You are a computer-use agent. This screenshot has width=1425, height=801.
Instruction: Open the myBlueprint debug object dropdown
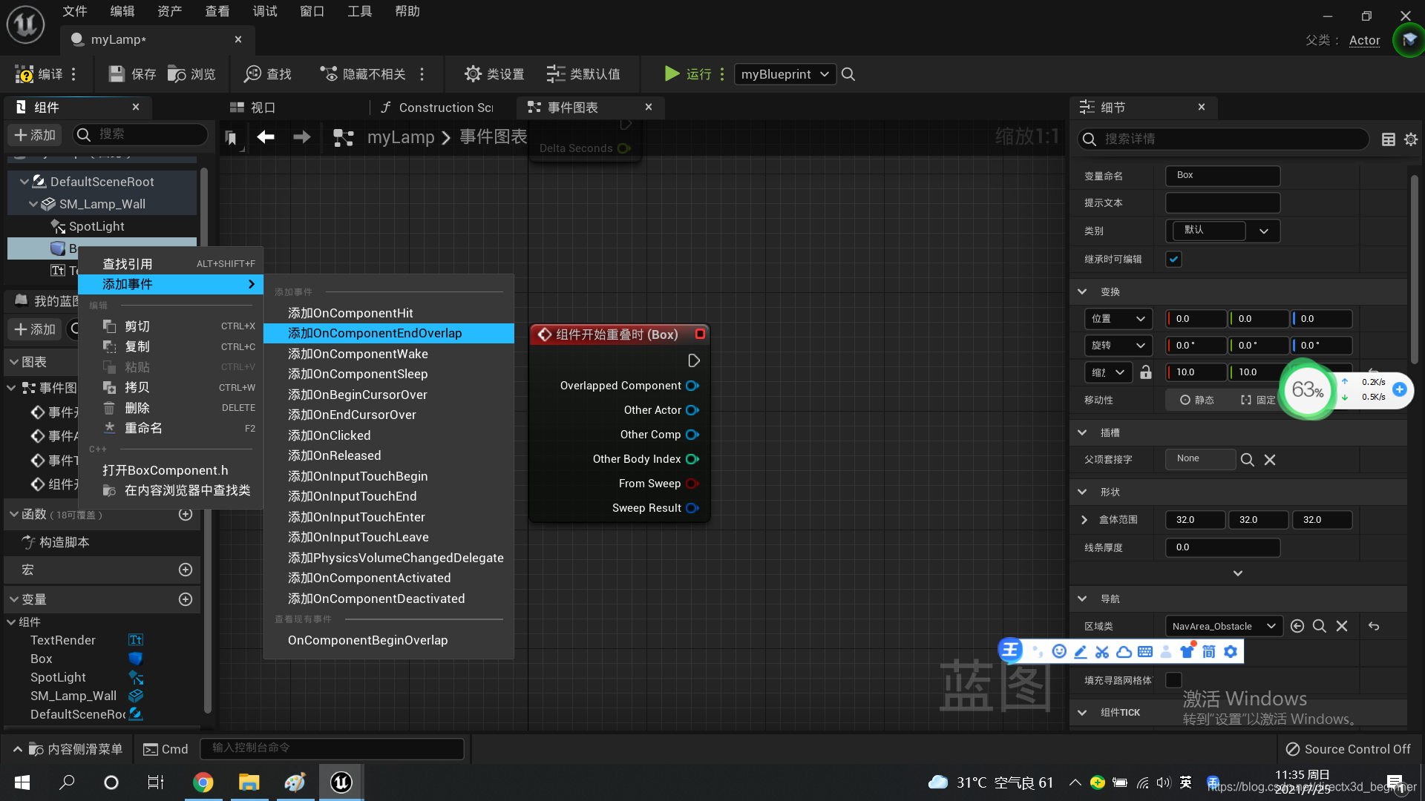click(784, 74)
